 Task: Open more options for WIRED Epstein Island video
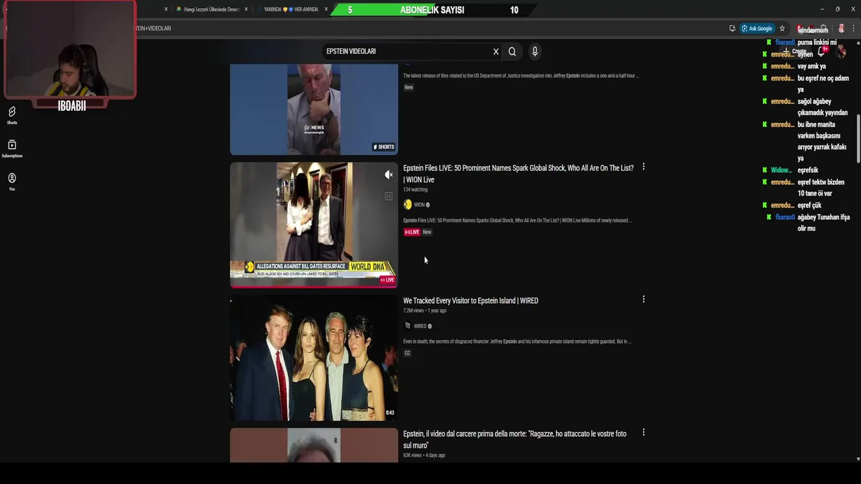click(643, 299)
